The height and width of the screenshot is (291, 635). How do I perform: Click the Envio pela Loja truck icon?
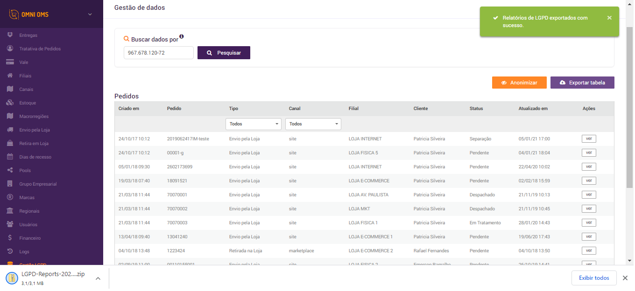point(10,130)
